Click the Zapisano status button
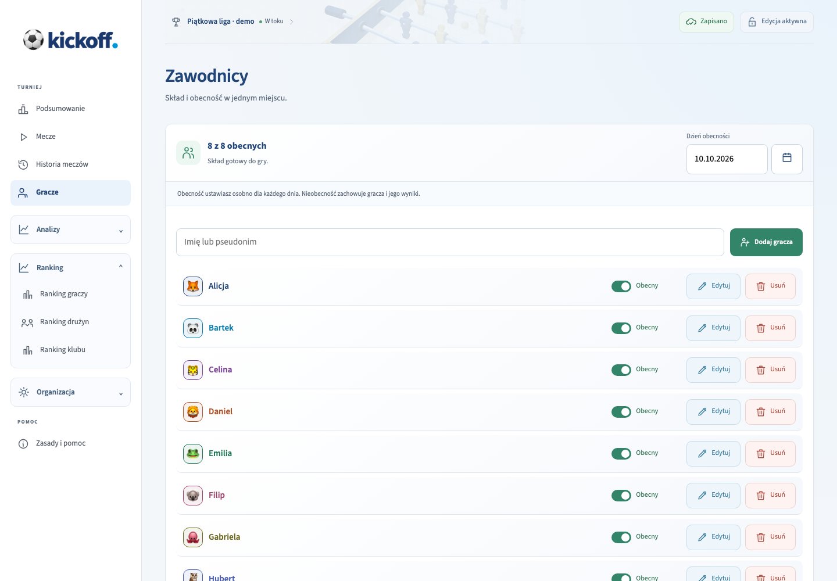 click(x=706, y=22)
